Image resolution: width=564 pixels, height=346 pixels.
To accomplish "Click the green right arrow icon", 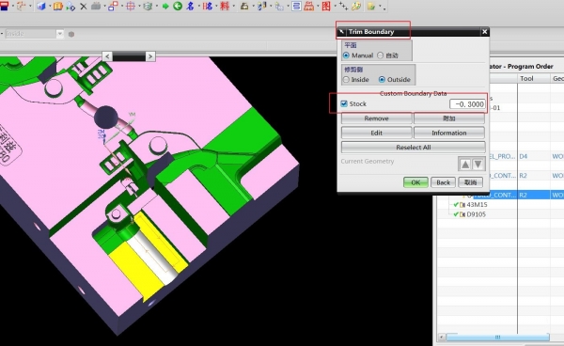I will (165, 6).
